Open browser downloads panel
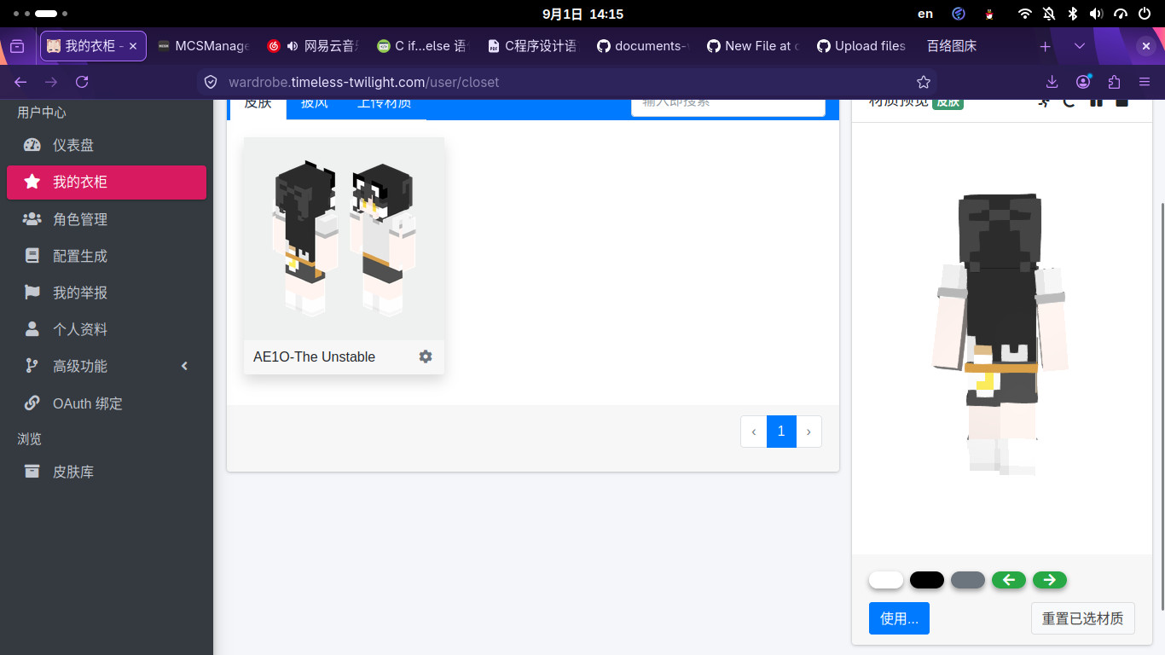The image size is (1165, 655). coord(1052,82)
